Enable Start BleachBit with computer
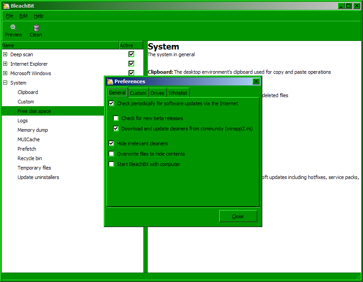363x282 pixels. pos(111,164)
